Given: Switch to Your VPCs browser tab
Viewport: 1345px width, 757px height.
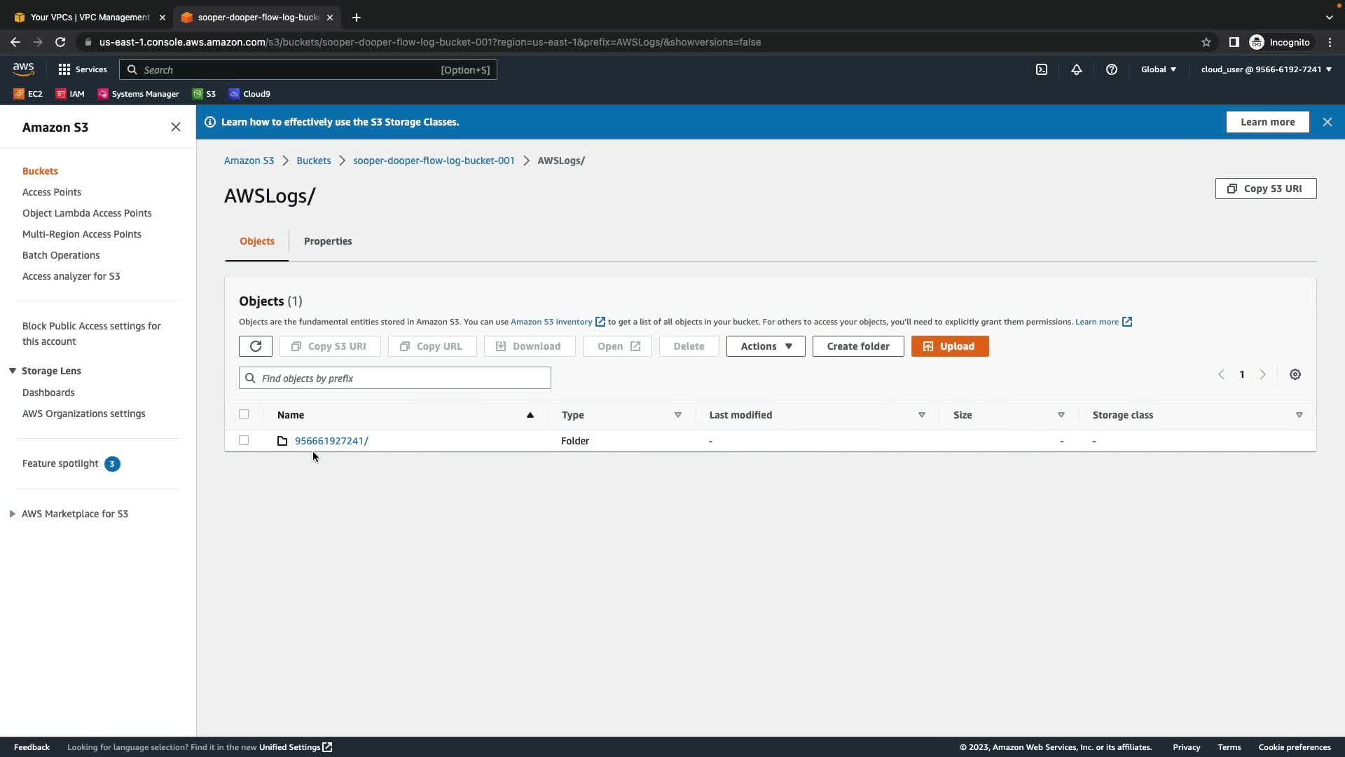Looking at the screenshot, I should tap(90, 18).
